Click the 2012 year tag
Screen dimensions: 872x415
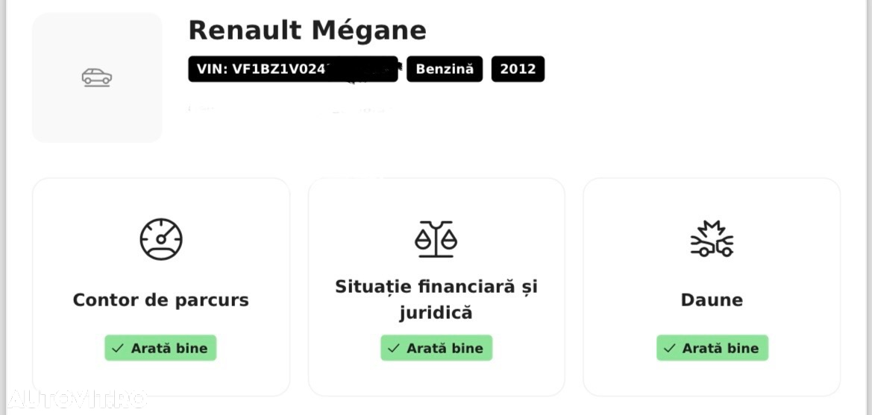click(x=518, y=69)
